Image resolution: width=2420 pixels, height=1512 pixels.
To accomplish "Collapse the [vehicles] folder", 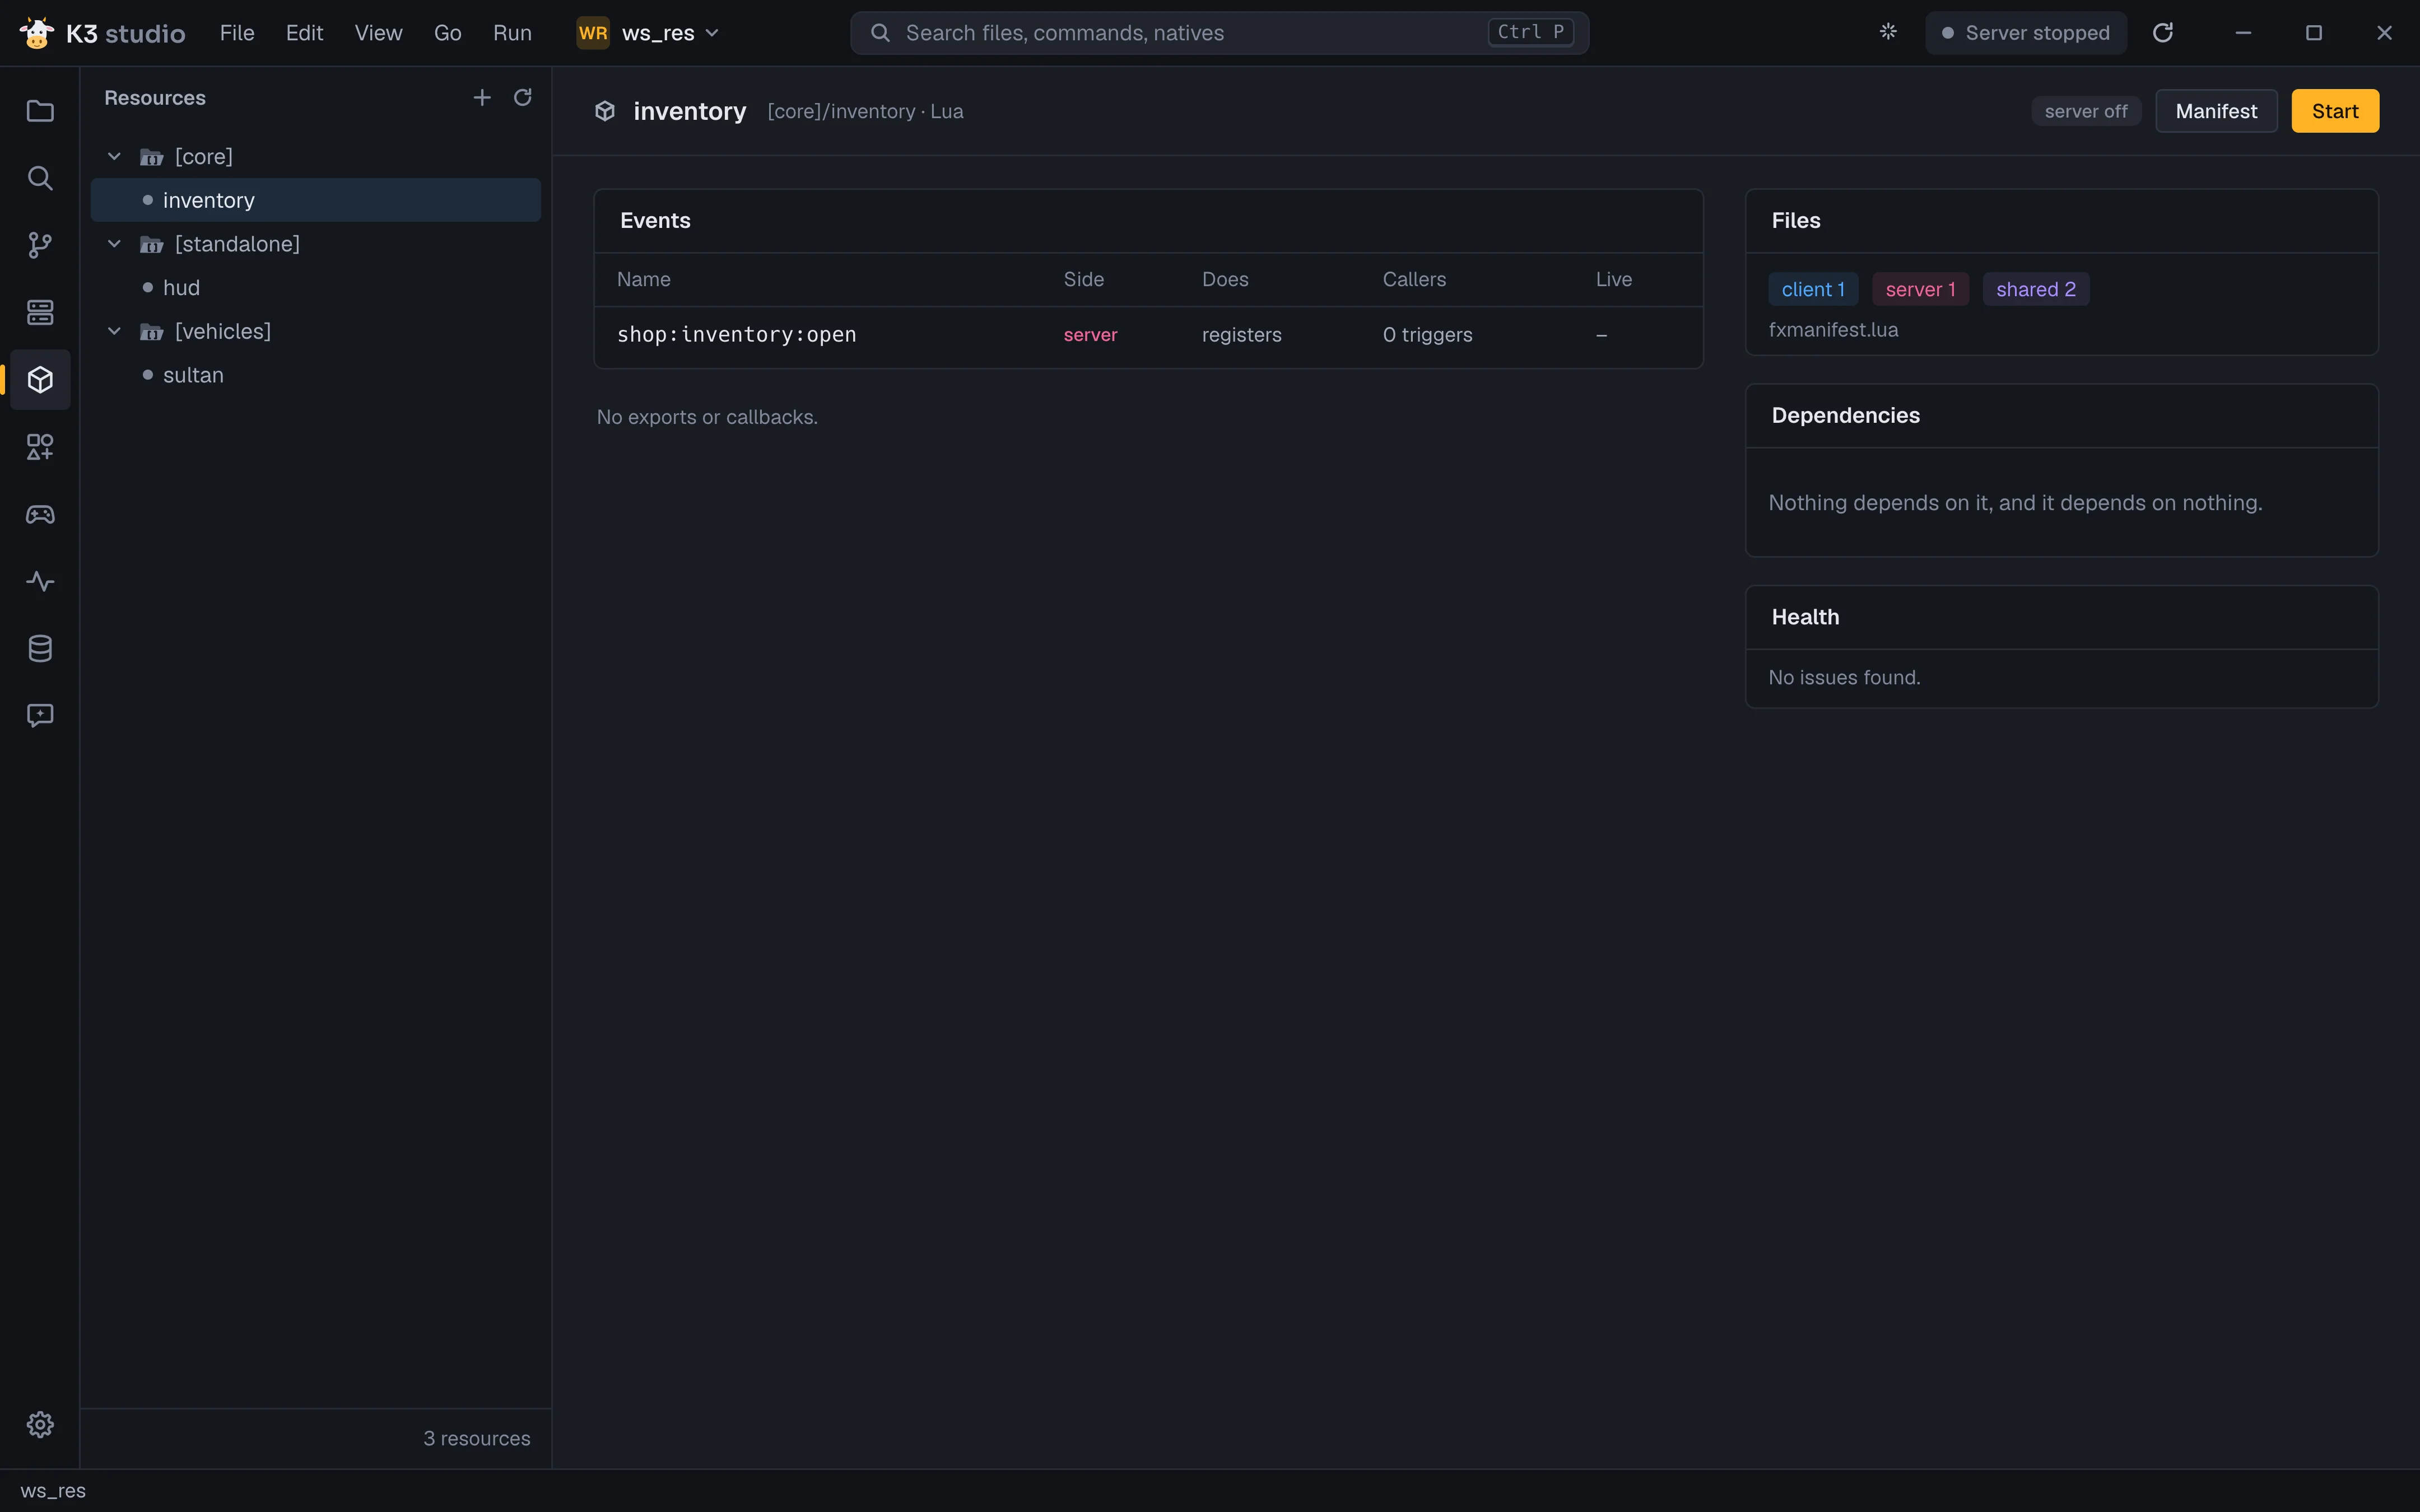I will tap(114, 331).
